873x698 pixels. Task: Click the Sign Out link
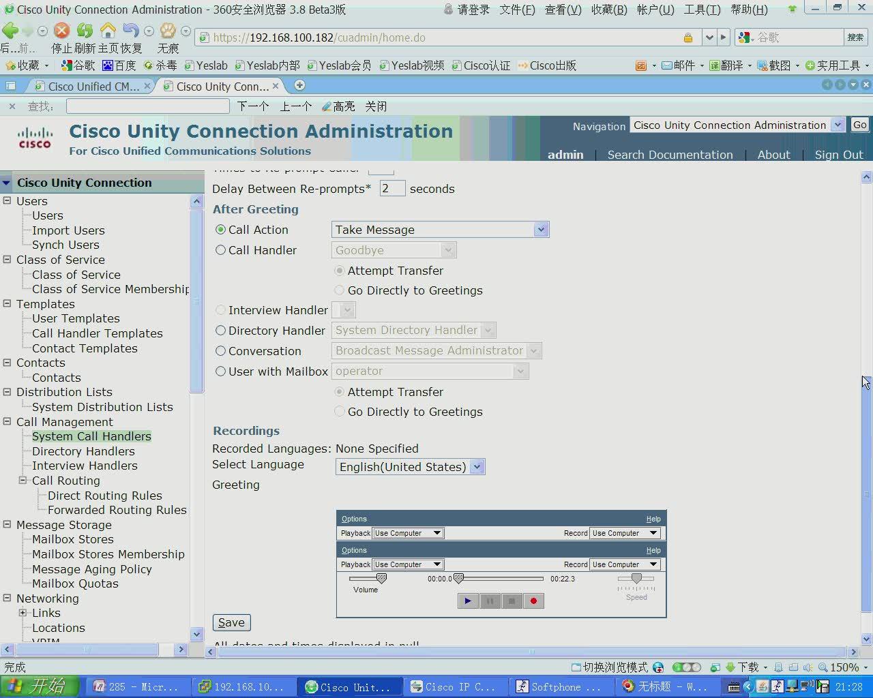839,155
